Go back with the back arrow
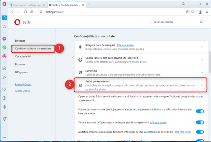 click(12, 12)
